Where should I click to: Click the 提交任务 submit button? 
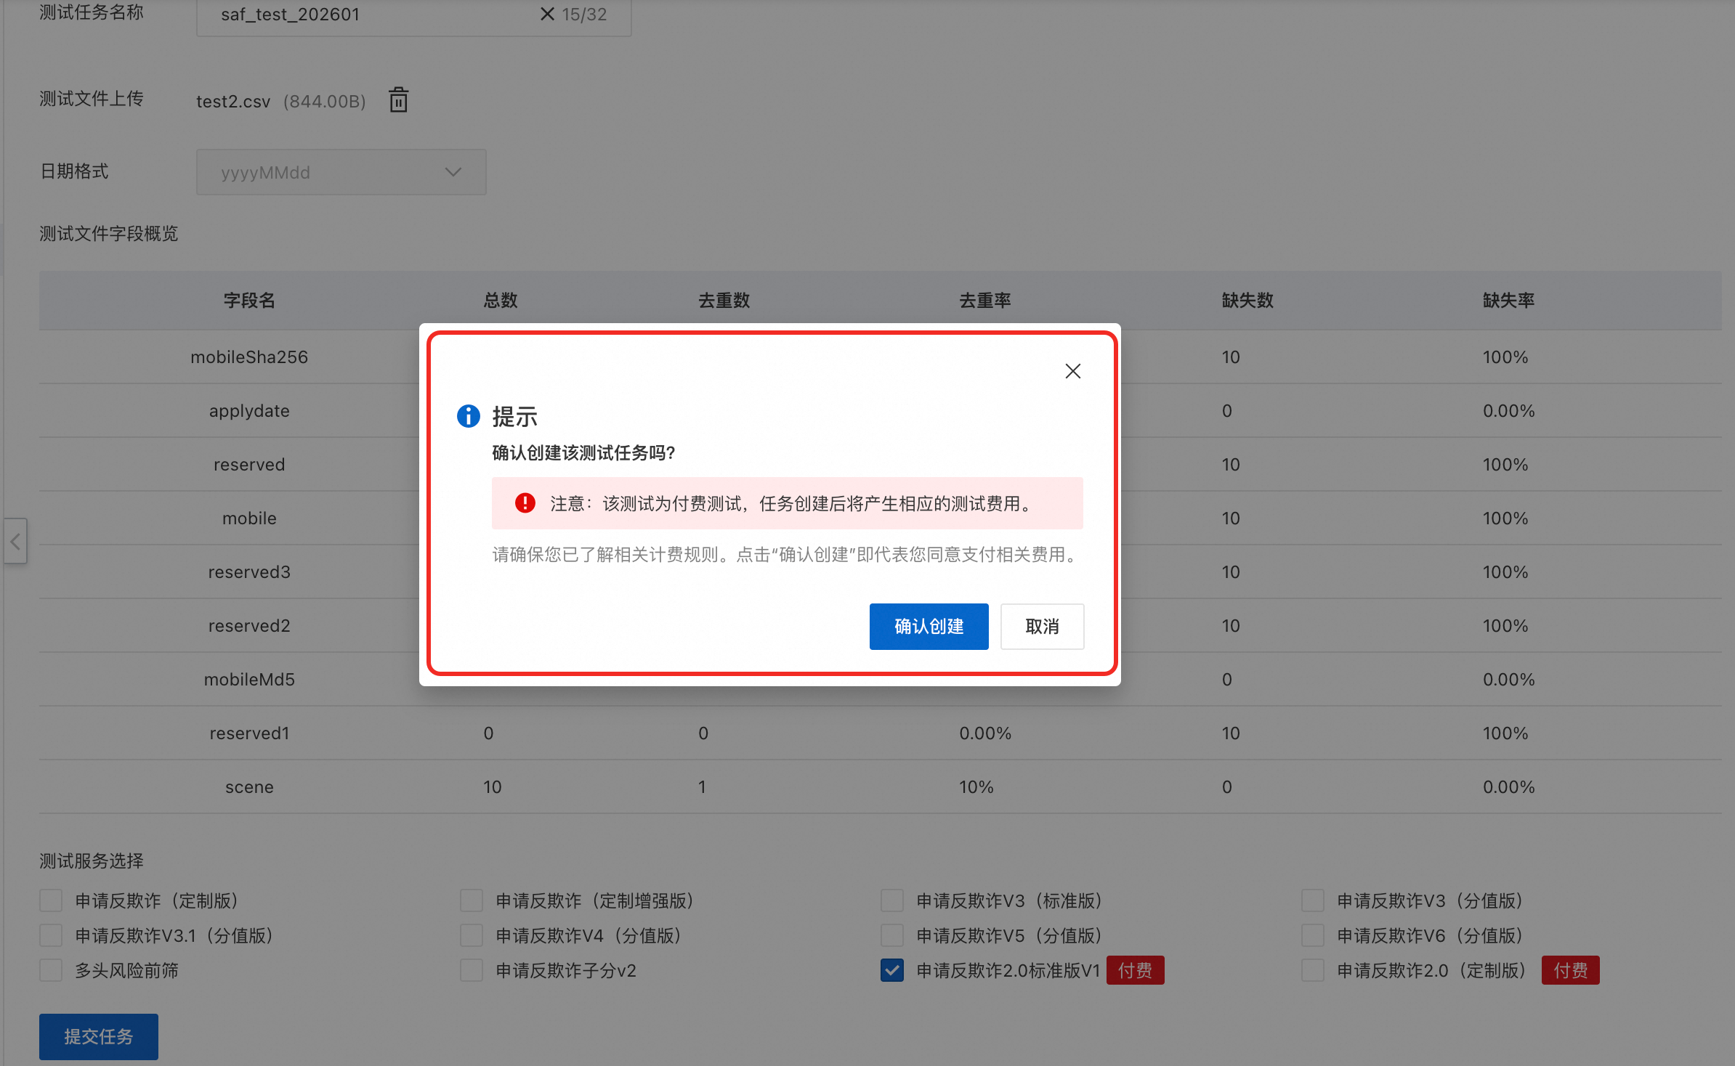coord(99,1036)
